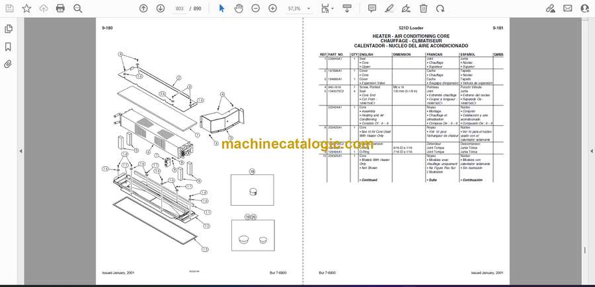The image size is (595, 287).
Task: Click page number '9-180' label
Action: pos(107,28)
